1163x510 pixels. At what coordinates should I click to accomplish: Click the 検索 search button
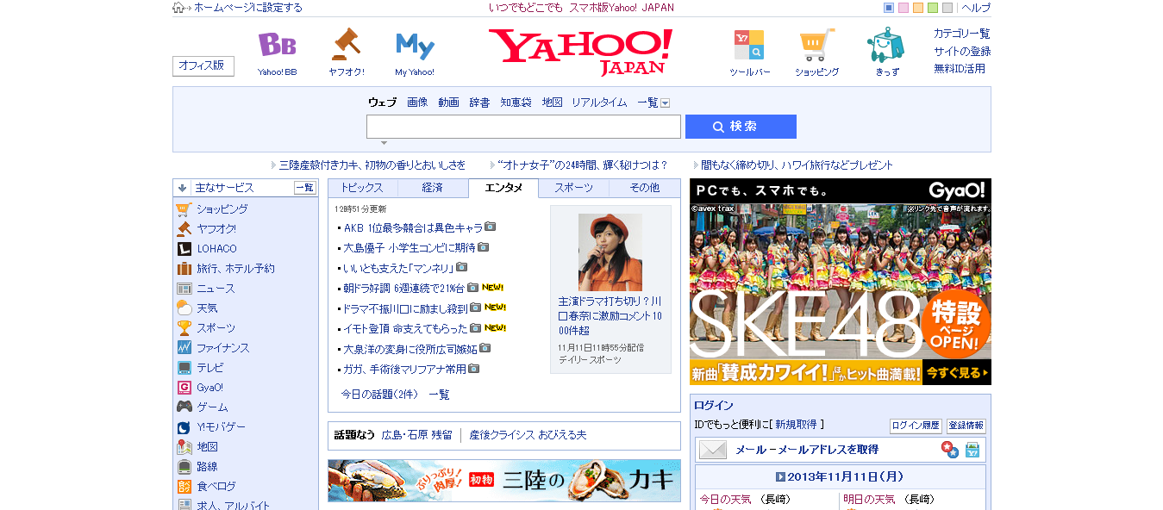(741, 127)
